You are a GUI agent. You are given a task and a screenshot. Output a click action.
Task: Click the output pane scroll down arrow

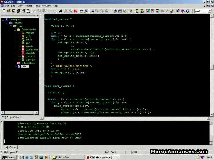211,143
